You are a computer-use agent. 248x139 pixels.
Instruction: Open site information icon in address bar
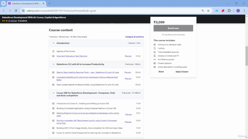[x=23, y=11]
